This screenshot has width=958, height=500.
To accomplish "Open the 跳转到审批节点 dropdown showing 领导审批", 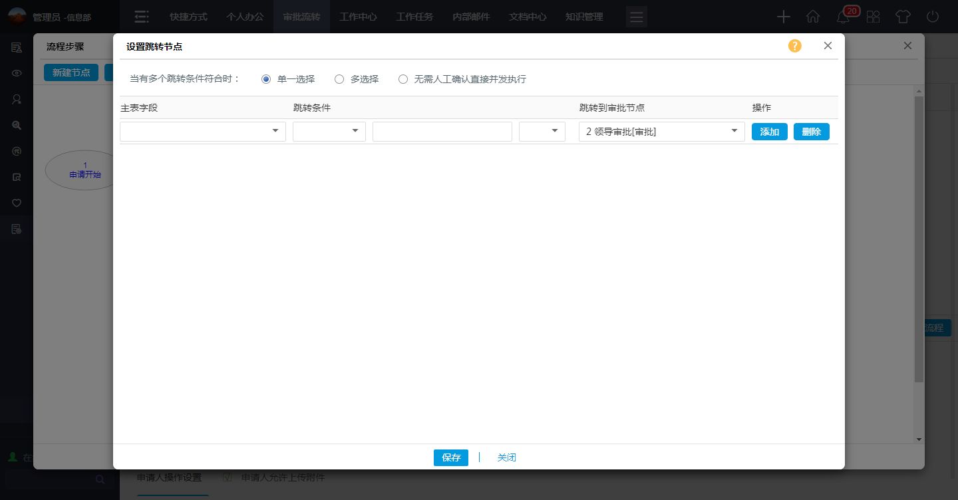I will coord(661,132).
